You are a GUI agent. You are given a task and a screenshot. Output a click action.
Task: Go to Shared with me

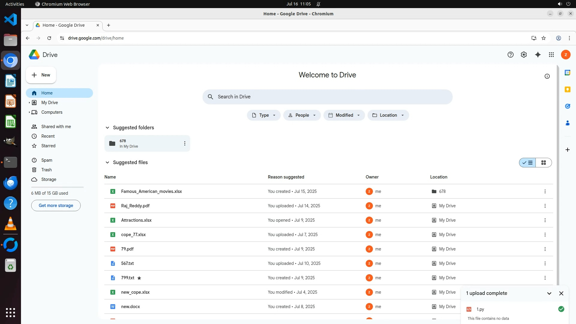pyautogui.click(x=56, y=127)
